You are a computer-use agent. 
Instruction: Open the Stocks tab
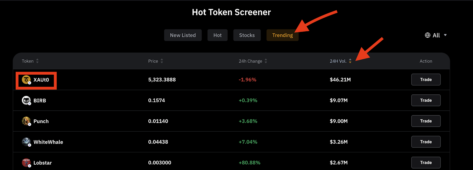click(247, 35)
